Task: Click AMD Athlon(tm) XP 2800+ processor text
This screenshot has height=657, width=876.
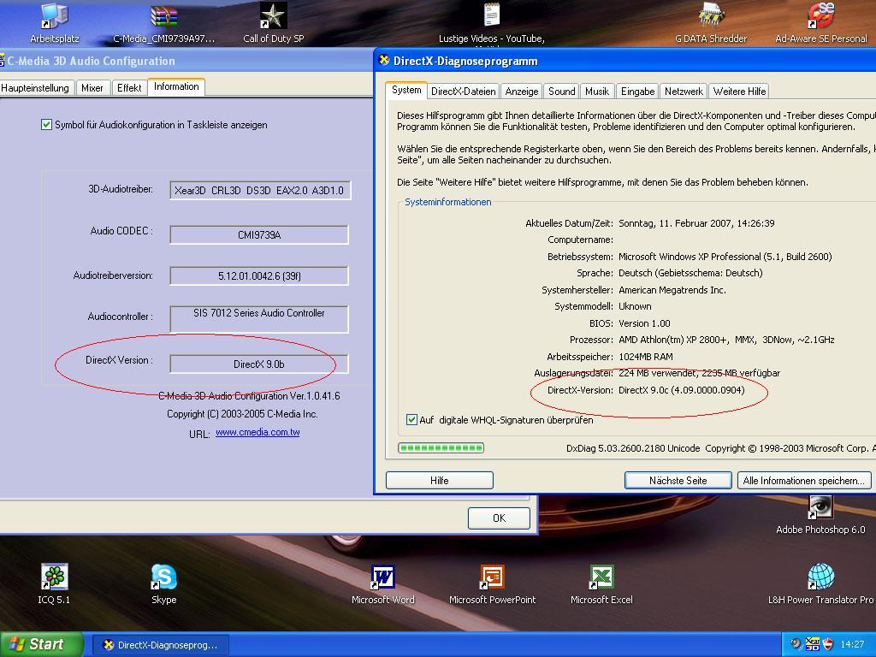Action: (726, 340)
